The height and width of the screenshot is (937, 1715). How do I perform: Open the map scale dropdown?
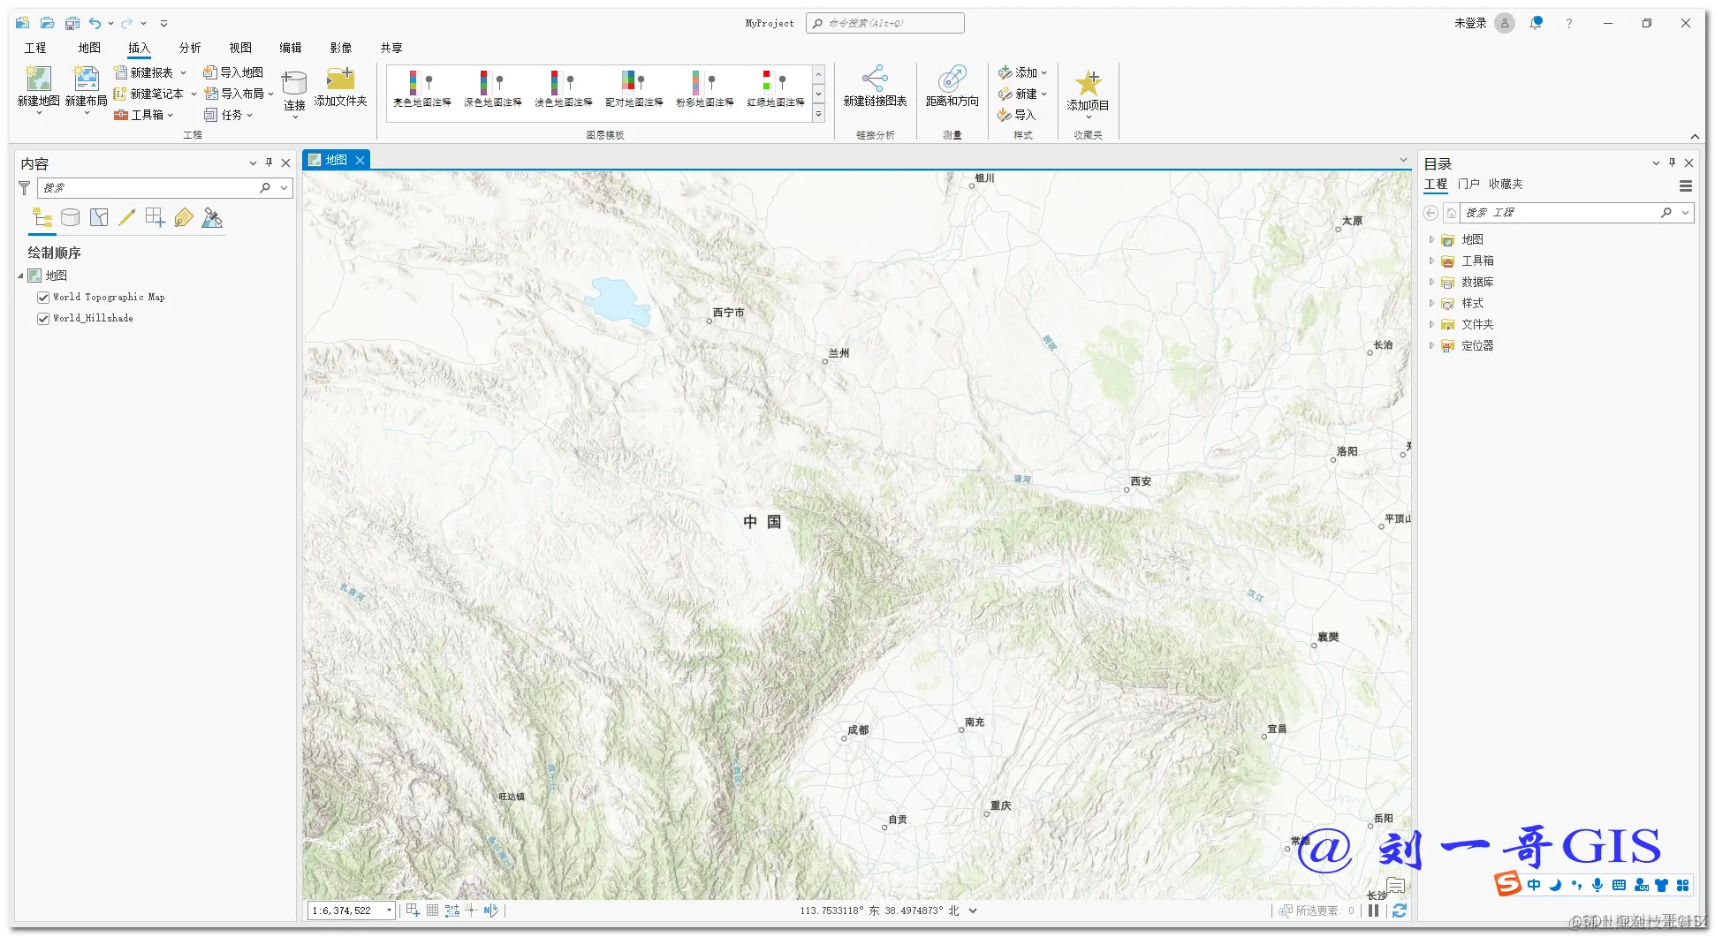pyautogui.click(x=389, y=911)
